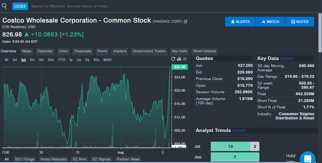Show the MAX chart range
322x163 pixels.
[x=108, y=60]
